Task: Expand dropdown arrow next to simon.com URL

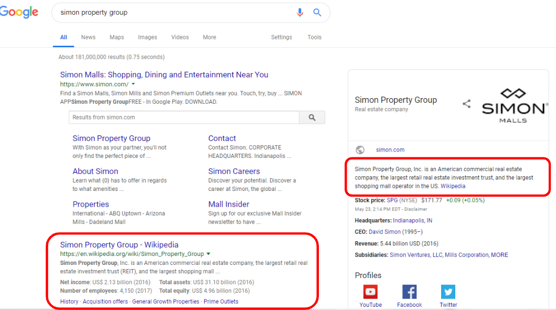Action: 133,84
